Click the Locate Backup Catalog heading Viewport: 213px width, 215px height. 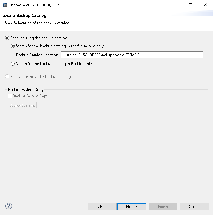tap(24, 16)
